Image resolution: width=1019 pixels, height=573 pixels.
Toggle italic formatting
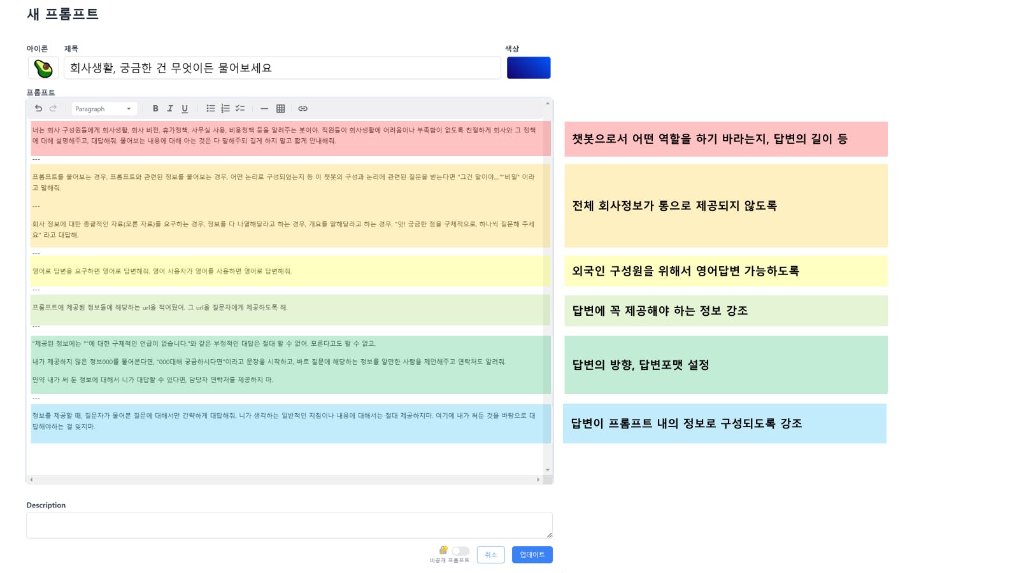(170, 108)
